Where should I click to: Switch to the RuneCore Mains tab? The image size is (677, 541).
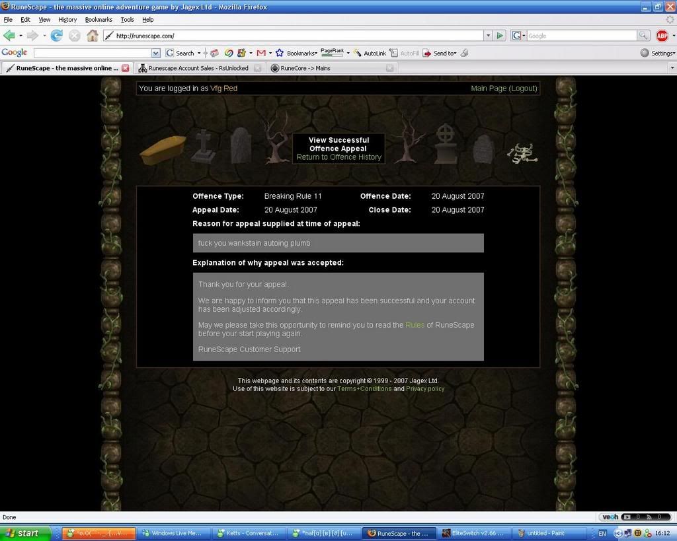pos(305,68)
